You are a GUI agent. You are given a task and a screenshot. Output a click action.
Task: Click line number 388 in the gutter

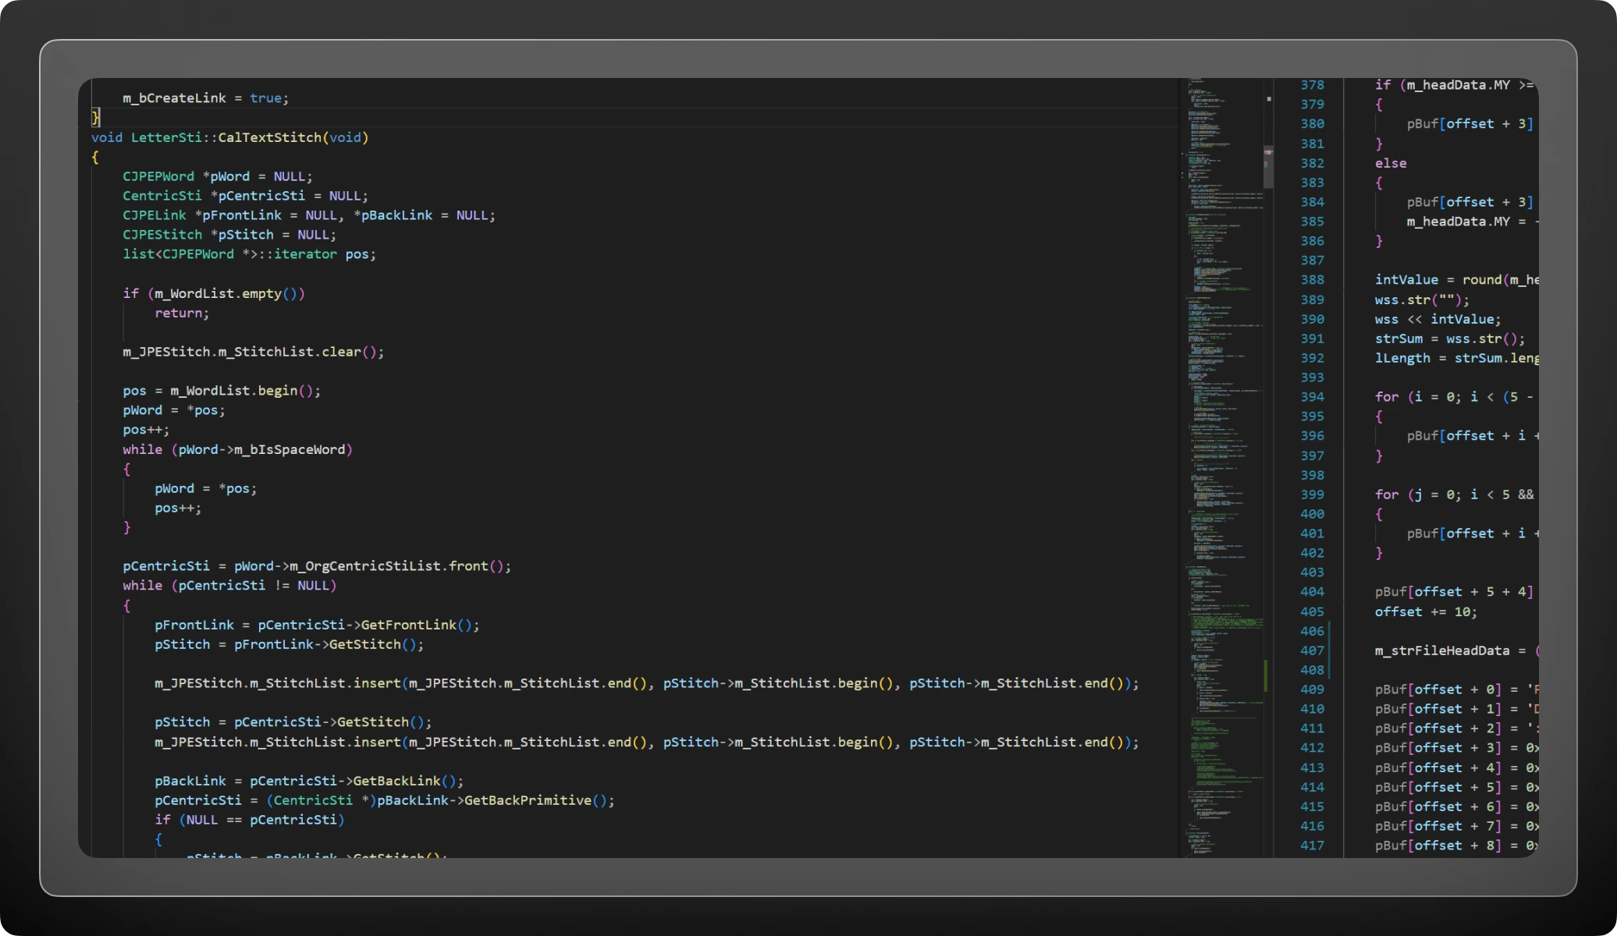pos(1312,280)
